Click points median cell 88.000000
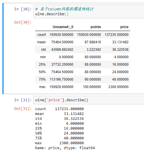Viewport: 144px width, 154px height. [93, 72]
